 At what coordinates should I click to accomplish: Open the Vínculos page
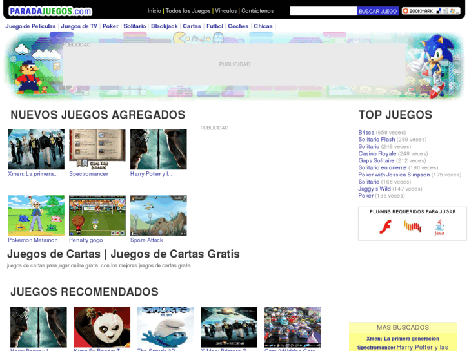click(226, 11)
